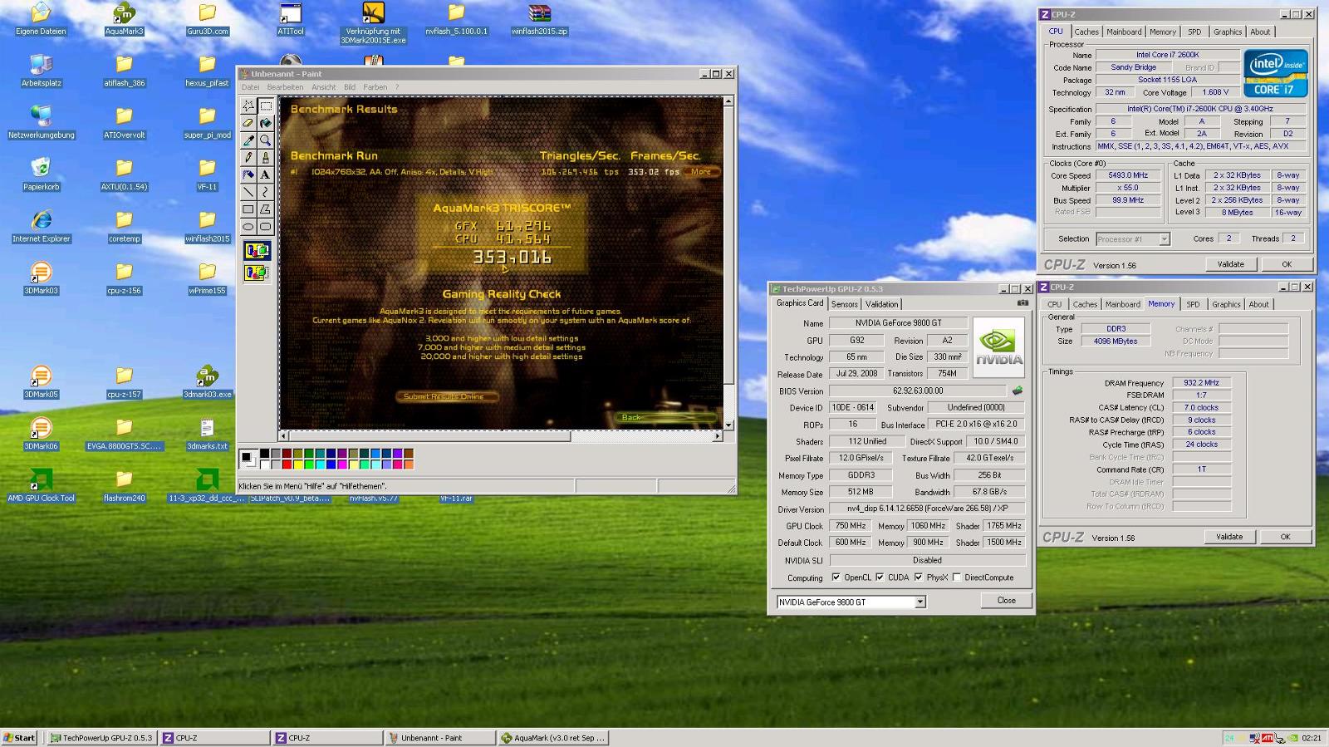Click the Core Speed value 5493.0 MHz
This screenshot has height=747, width=1329.
coord(1127,175)
